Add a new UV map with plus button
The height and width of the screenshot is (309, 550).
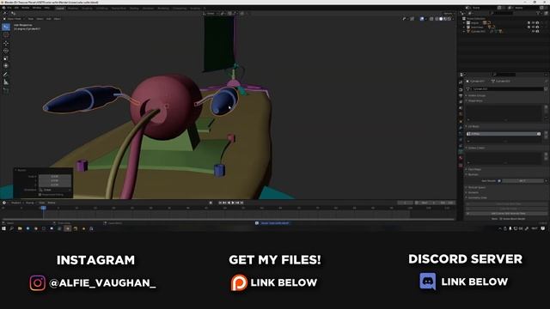coord(547,132)
